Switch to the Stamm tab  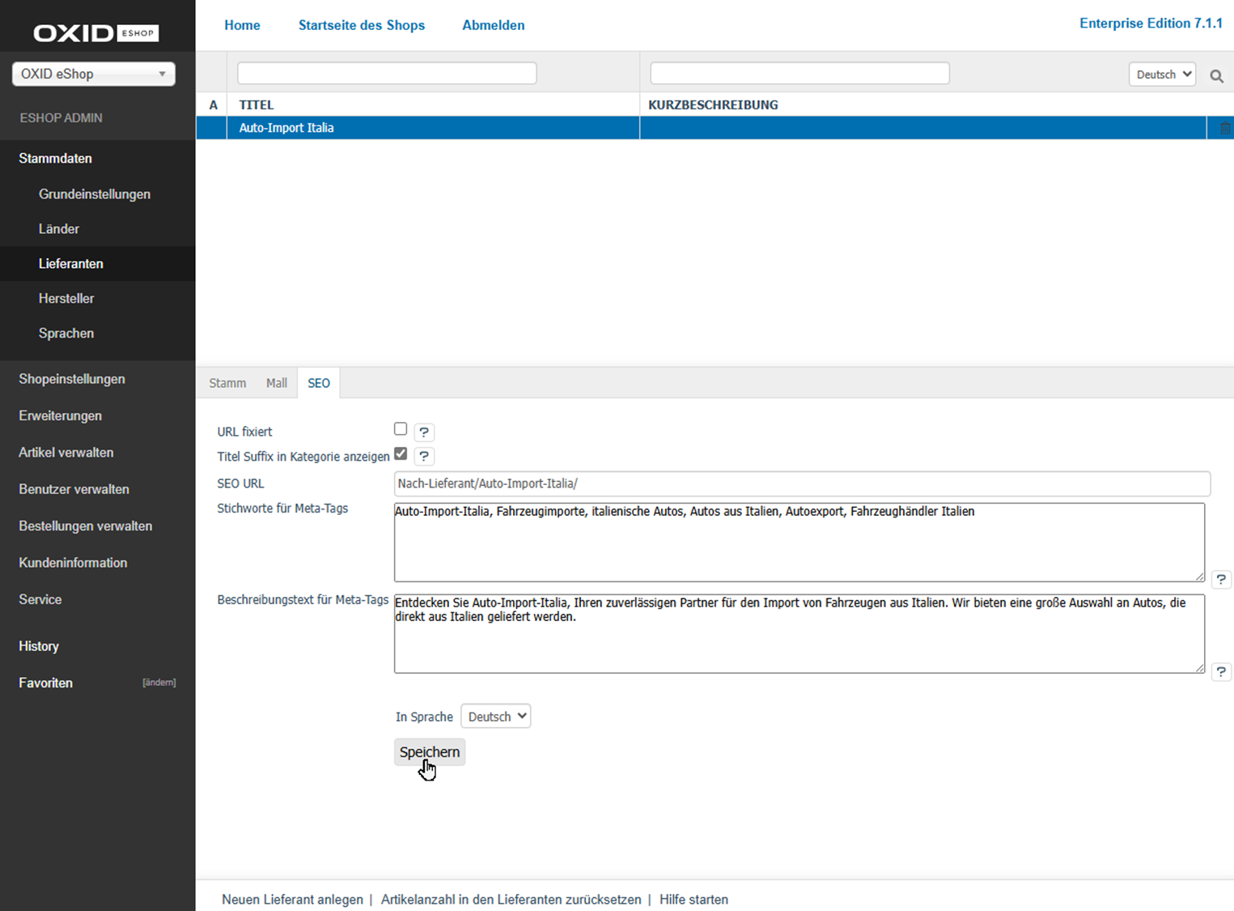(x=227, y=383)
